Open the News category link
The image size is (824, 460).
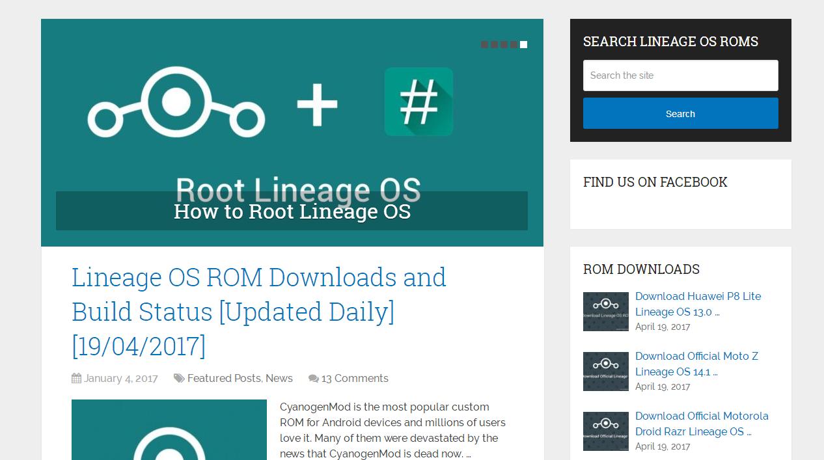pos(279,379)
